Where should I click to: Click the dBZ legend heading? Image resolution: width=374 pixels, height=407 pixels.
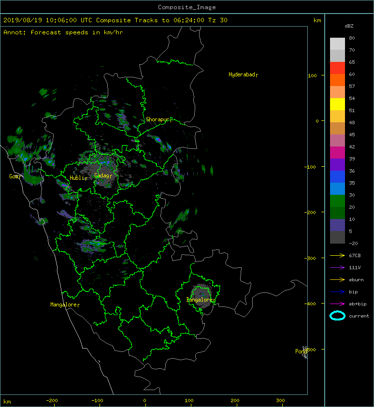coord(349,26)
